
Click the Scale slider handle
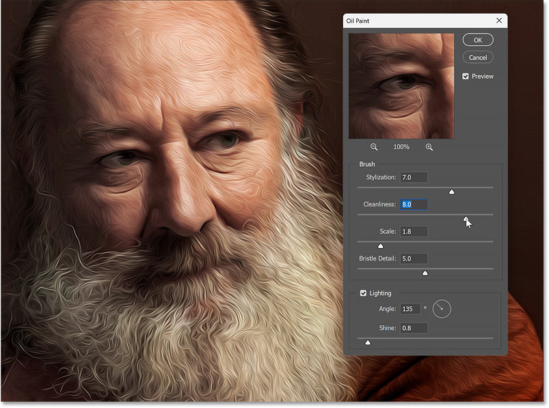[381, 246]
